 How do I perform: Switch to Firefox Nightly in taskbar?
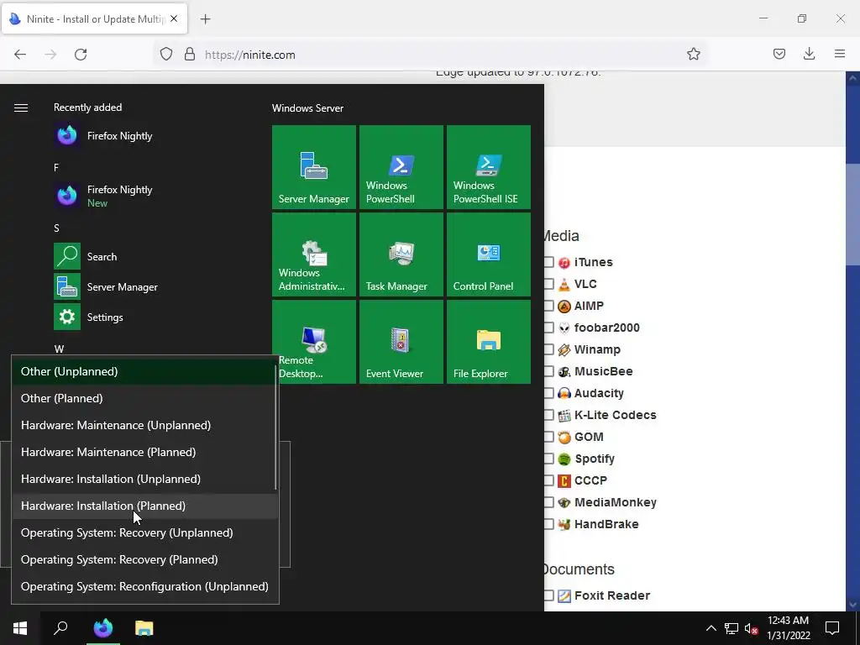pyautogui.click(x=102, y=628)
